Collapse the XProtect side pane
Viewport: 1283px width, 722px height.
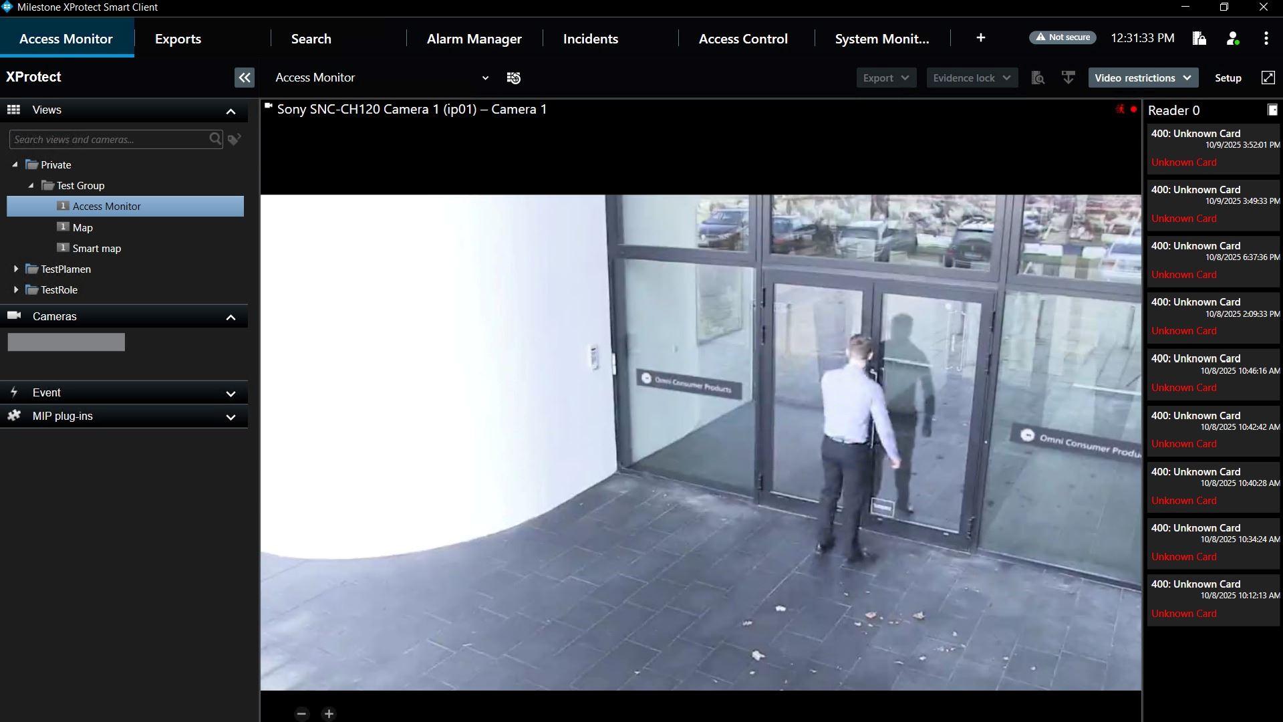pos(245,78)
